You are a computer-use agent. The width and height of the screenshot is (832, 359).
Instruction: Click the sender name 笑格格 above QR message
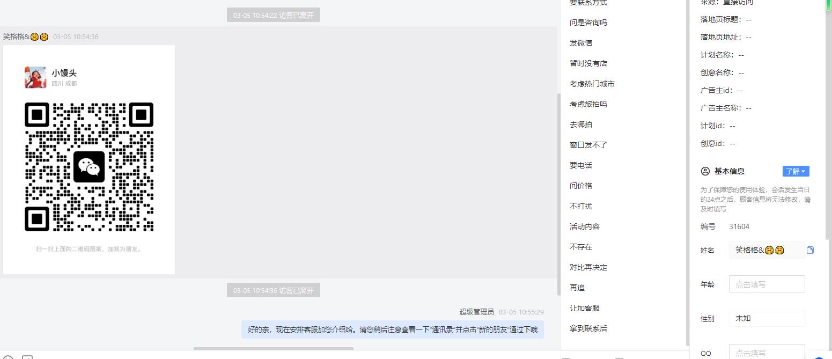[26, 36]
